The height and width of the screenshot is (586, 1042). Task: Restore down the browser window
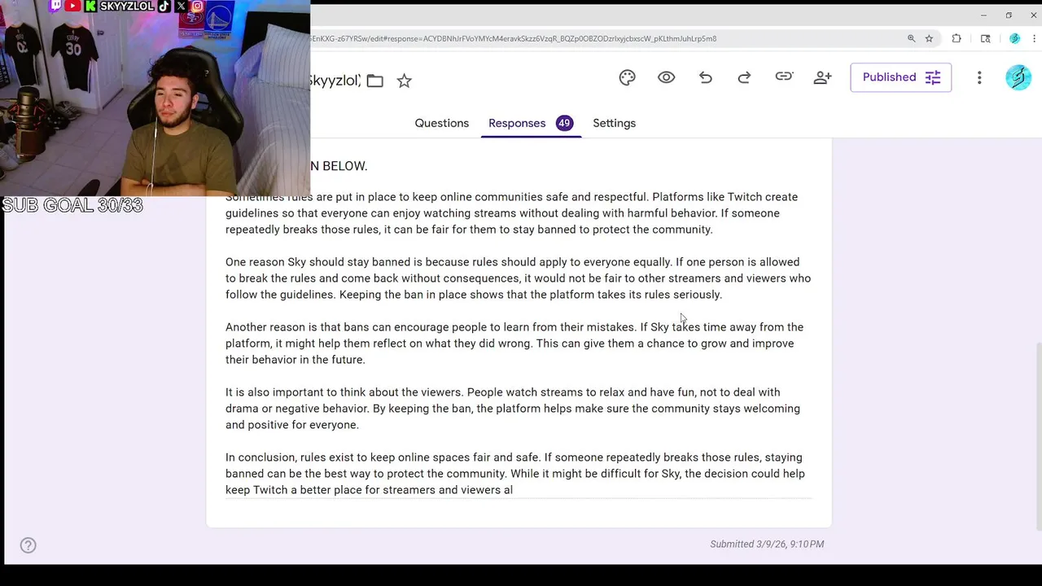coord(1009,15)
